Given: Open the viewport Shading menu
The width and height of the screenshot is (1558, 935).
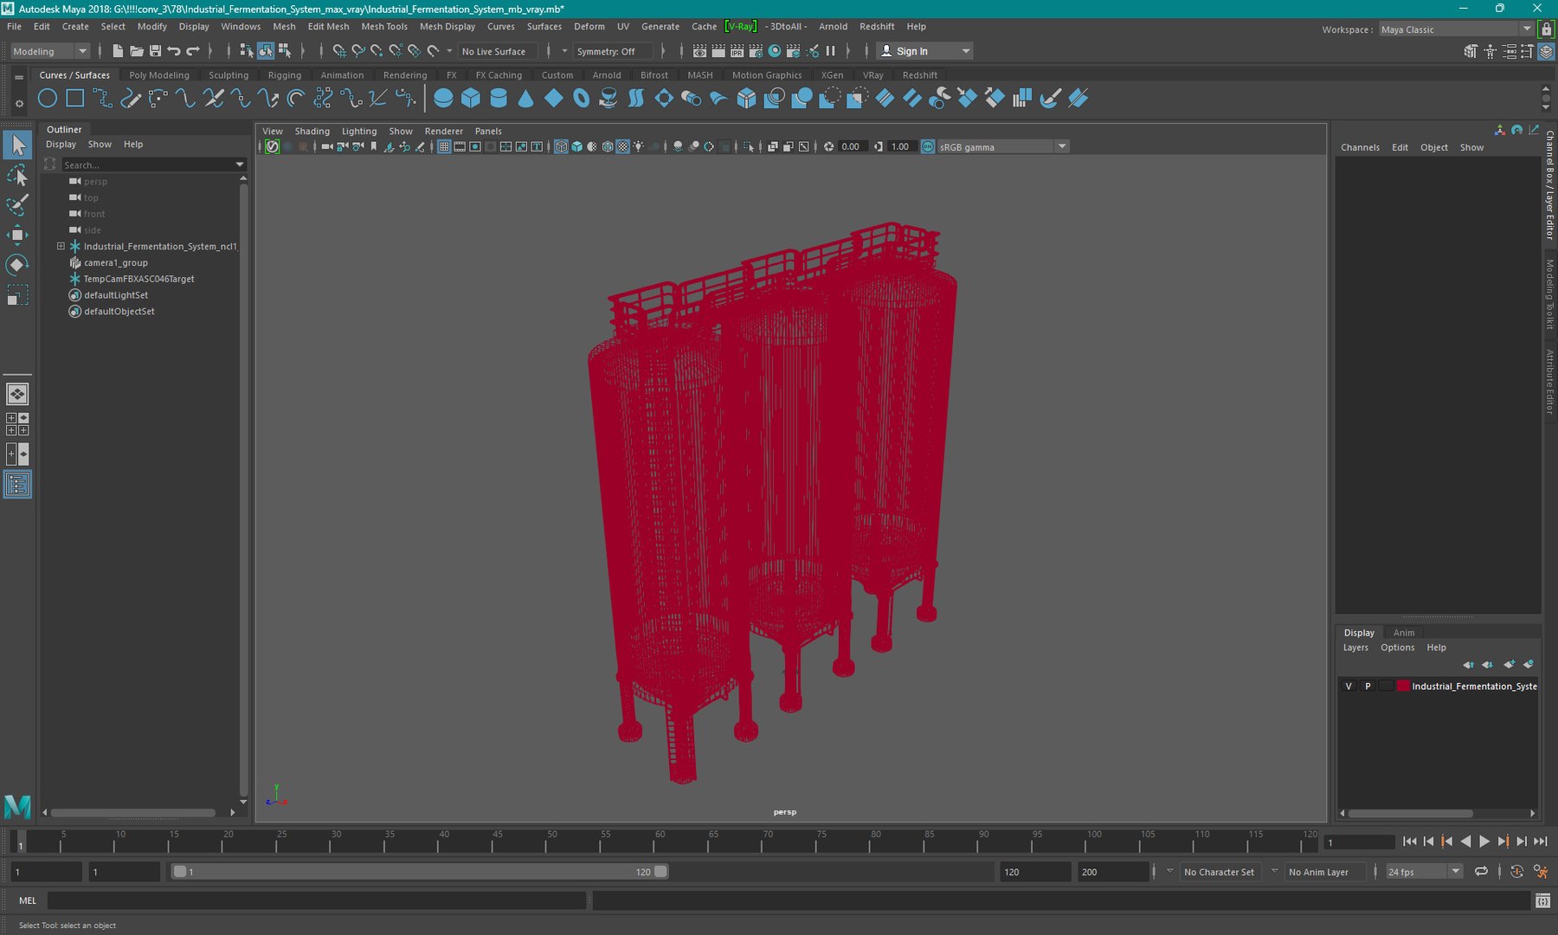Looking at the screenshot, I should click(x=312, y=132).
